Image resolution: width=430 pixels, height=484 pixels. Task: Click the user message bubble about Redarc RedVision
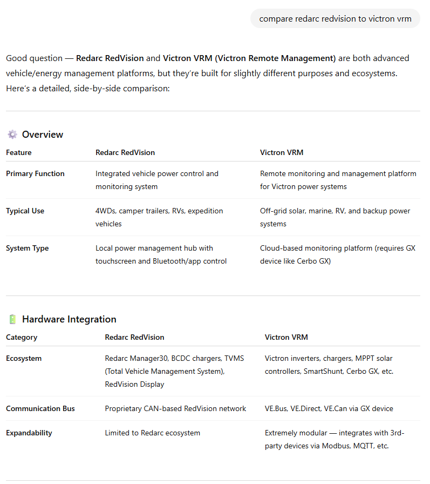coord(335,18)
